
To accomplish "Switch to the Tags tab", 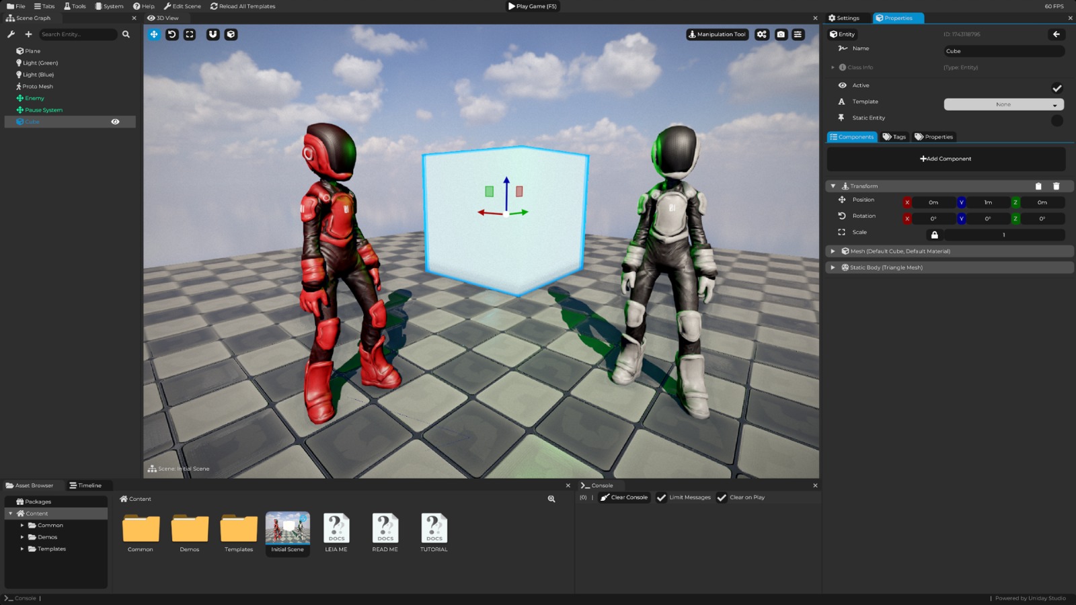I will point(894,137).
